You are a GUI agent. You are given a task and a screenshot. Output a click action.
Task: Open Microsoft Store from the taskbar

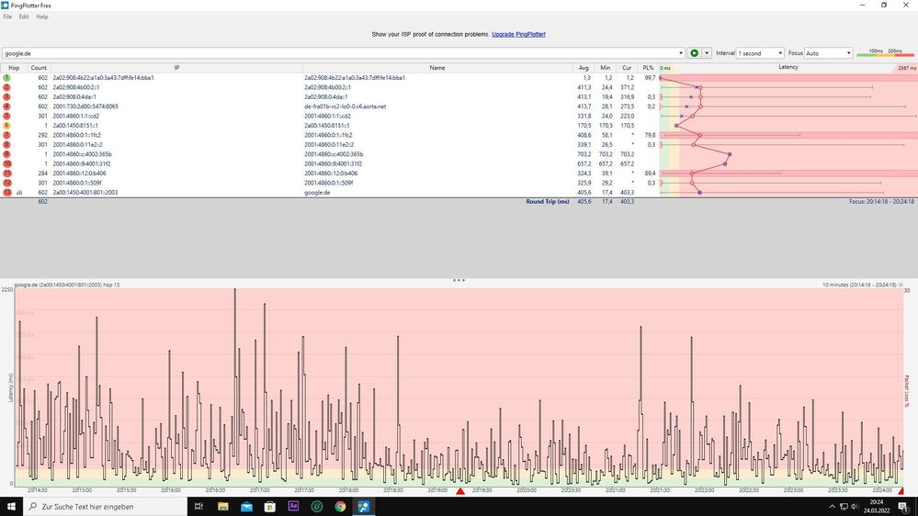point(270,507)
